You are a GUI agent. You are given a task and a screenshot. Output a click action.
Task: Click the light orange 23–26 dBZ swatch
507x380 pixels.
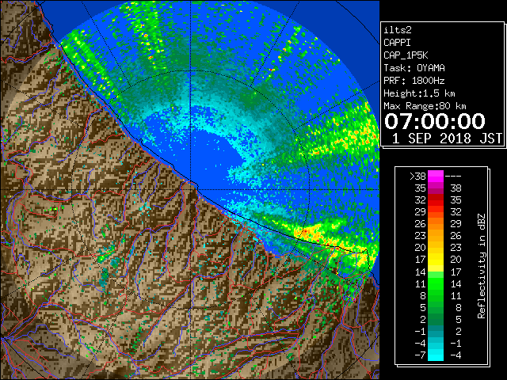(x=436, y=236)
